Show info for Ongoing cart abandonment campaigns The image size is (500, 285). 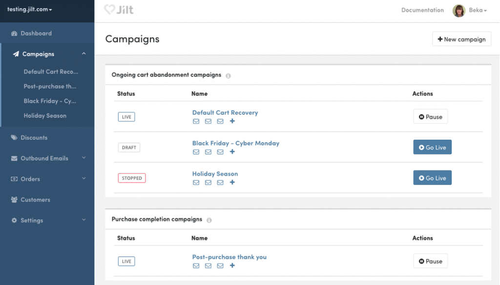click(x=229, y=76)
